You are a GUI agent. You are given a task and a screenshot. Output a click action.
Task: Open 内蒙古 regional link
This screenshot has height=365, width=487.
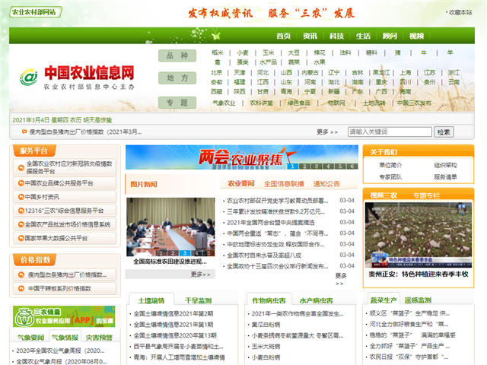click(x=310, y=73)
